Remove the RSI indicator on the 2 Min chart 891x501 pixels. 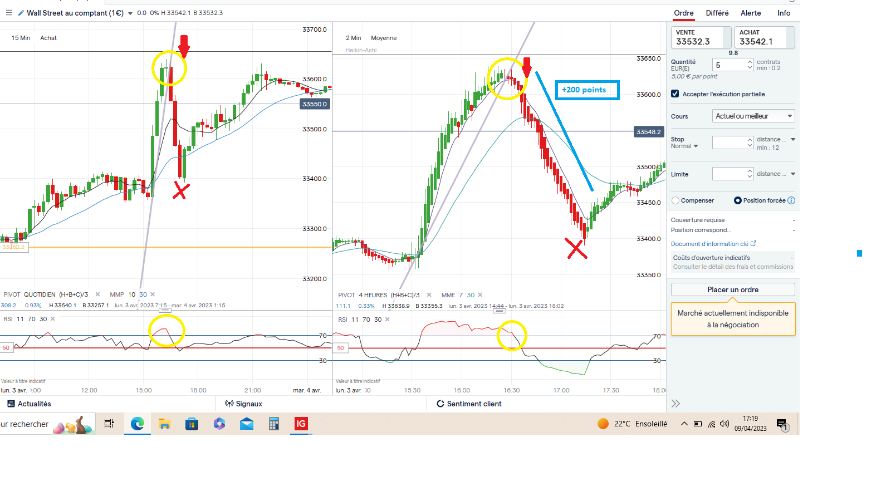coord(388,320)
